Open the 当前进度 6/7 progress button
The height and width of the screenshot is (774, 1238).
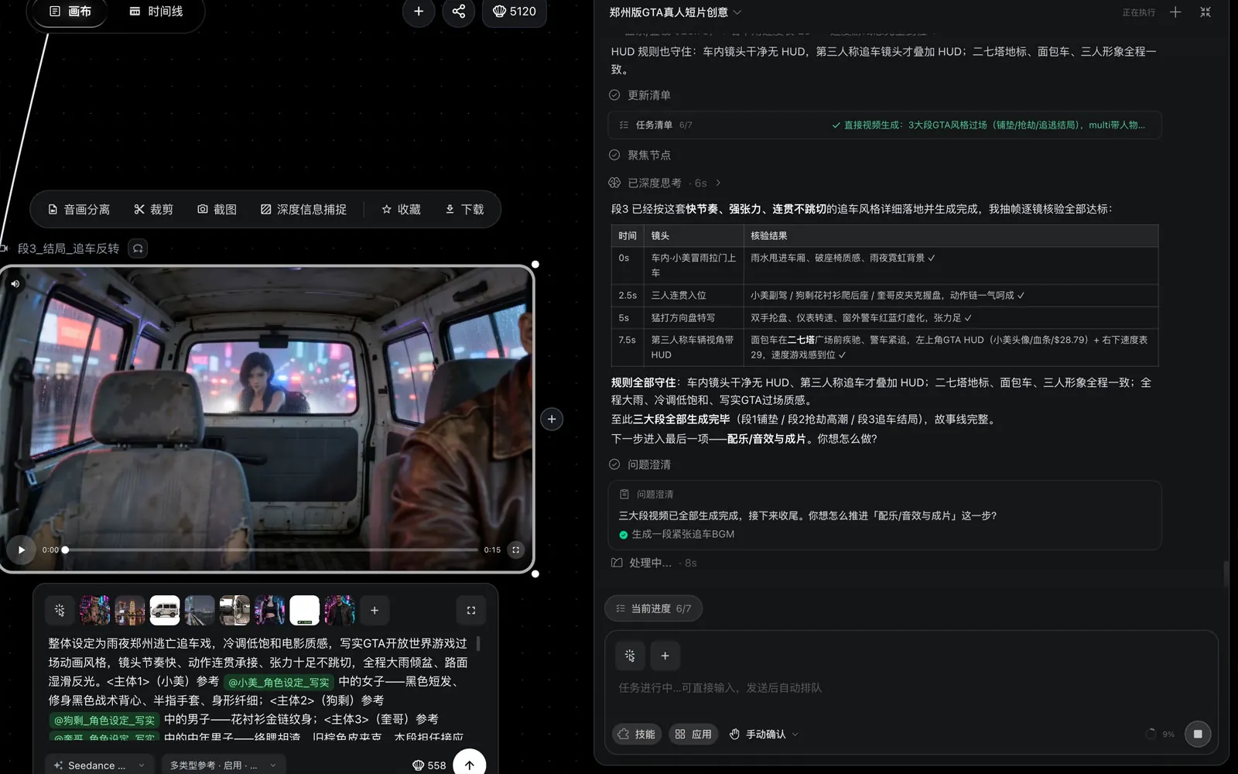tap(653, 608)
